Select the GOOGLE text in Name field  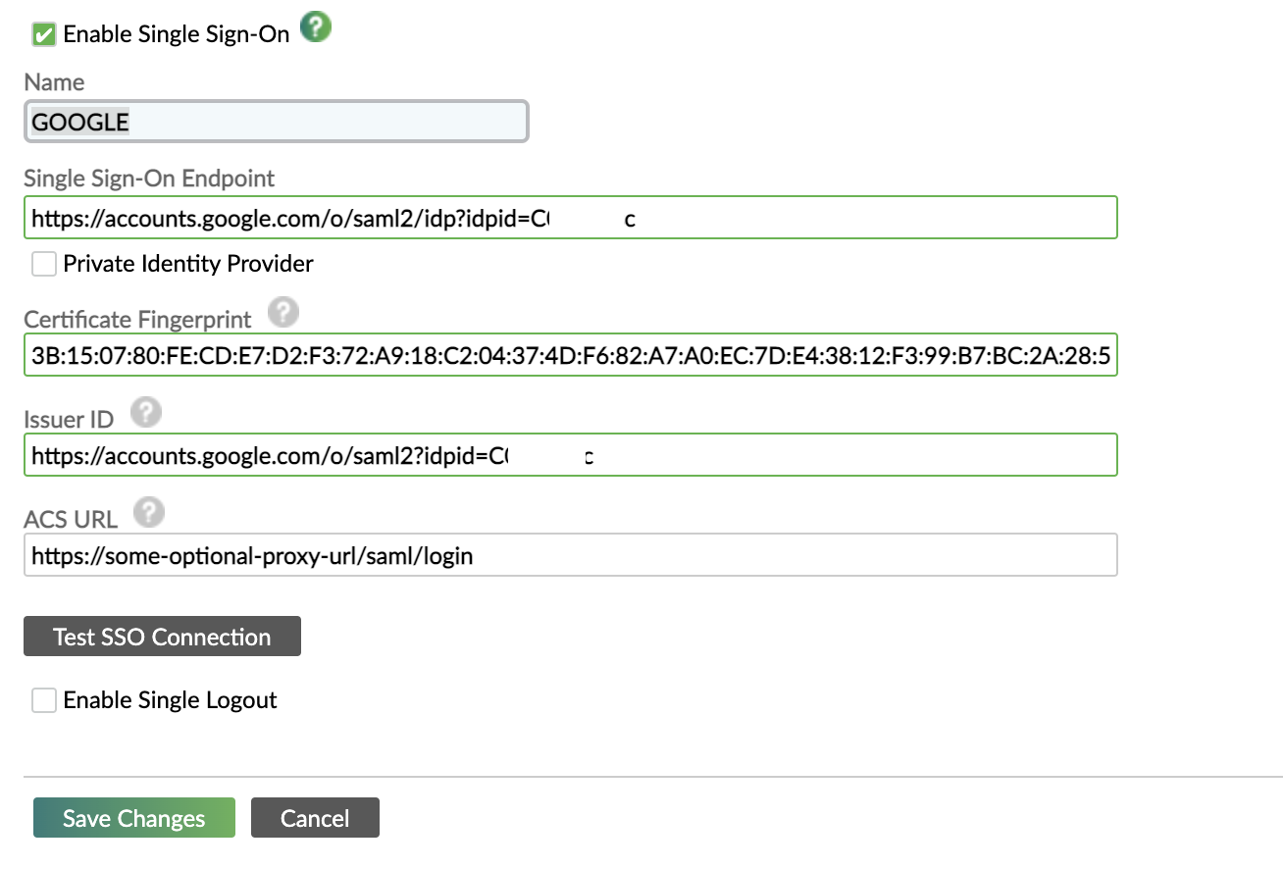point(81,122)
